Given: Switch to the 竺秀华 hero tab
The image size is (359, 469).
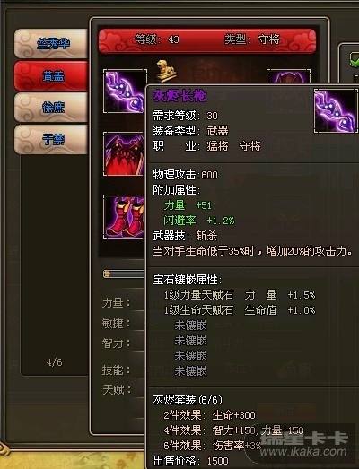Looking at the screenshot, I should pyautogui.click(x=51, y=44).
